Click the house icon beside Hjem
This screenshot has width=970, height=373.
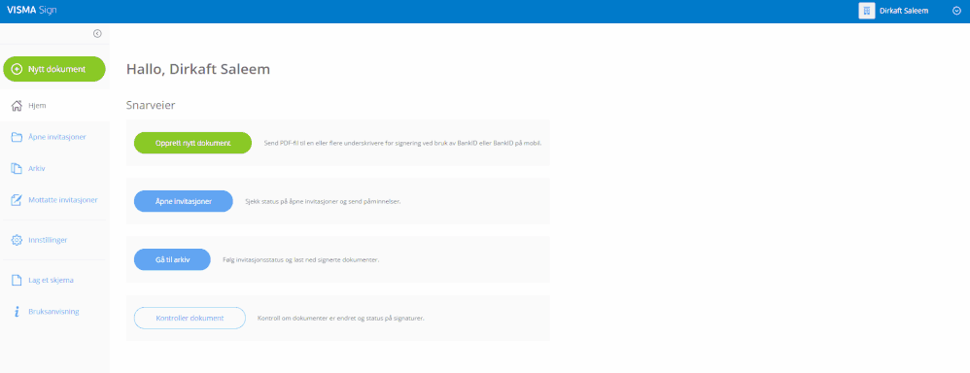[17, 106]
